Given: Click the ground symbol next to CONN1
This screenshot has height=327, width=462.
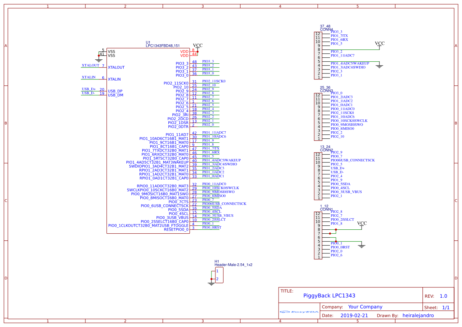Looking at the screenshot, I should [361, 246].
